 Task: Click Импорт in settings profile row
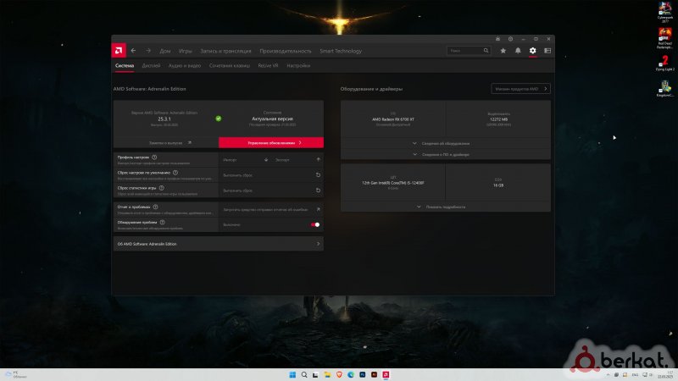[230, 160]
